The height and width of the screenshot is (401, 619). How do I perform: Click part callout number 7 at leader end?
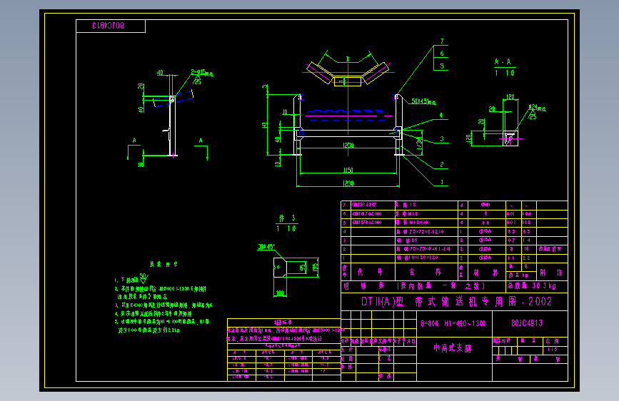pyautogui.click(x=442, y=41)
